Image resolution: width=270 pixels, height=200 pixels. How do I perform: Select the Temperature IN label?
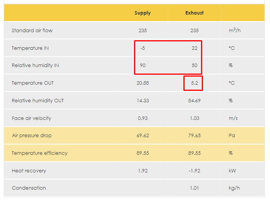30,48
